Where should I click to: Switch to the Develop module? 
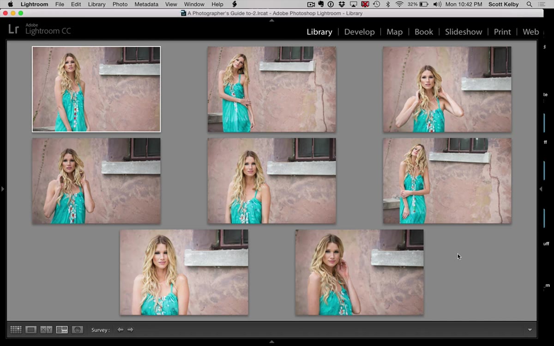(x=359, y=32)
